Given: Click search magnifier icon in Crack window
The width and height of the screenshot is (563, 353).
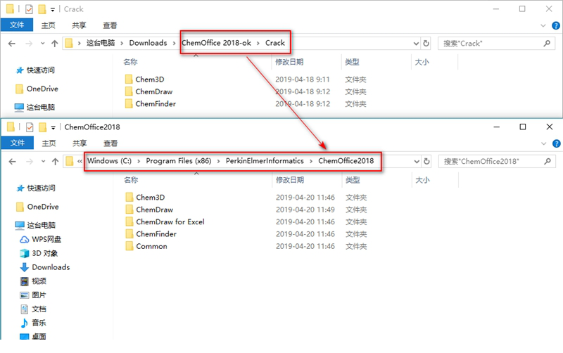Looking at the screenshot, I should (547, 44).
